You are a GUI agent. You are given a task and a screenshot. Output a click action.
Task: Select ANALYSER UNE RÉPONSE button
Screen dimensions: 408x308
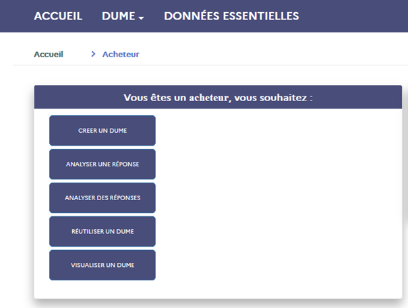tap(103, 164)
